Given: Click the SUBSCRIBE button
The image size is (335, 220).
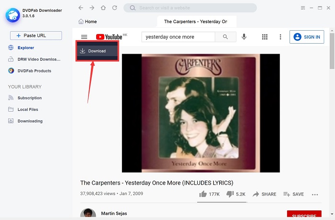Looking at the screenshot, I should pyautogui.click(x=304, y=214).
